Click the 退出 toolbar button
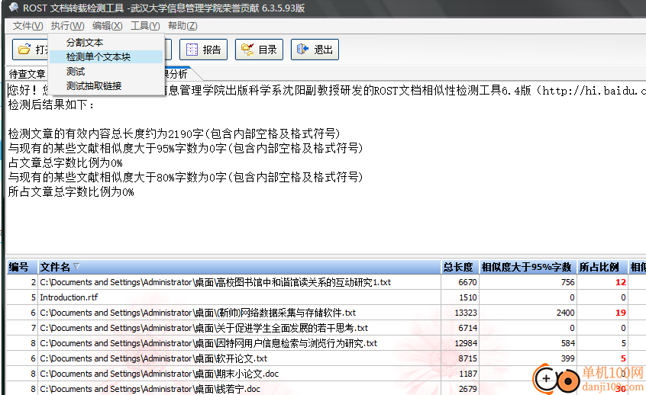 tap(315, 50)
